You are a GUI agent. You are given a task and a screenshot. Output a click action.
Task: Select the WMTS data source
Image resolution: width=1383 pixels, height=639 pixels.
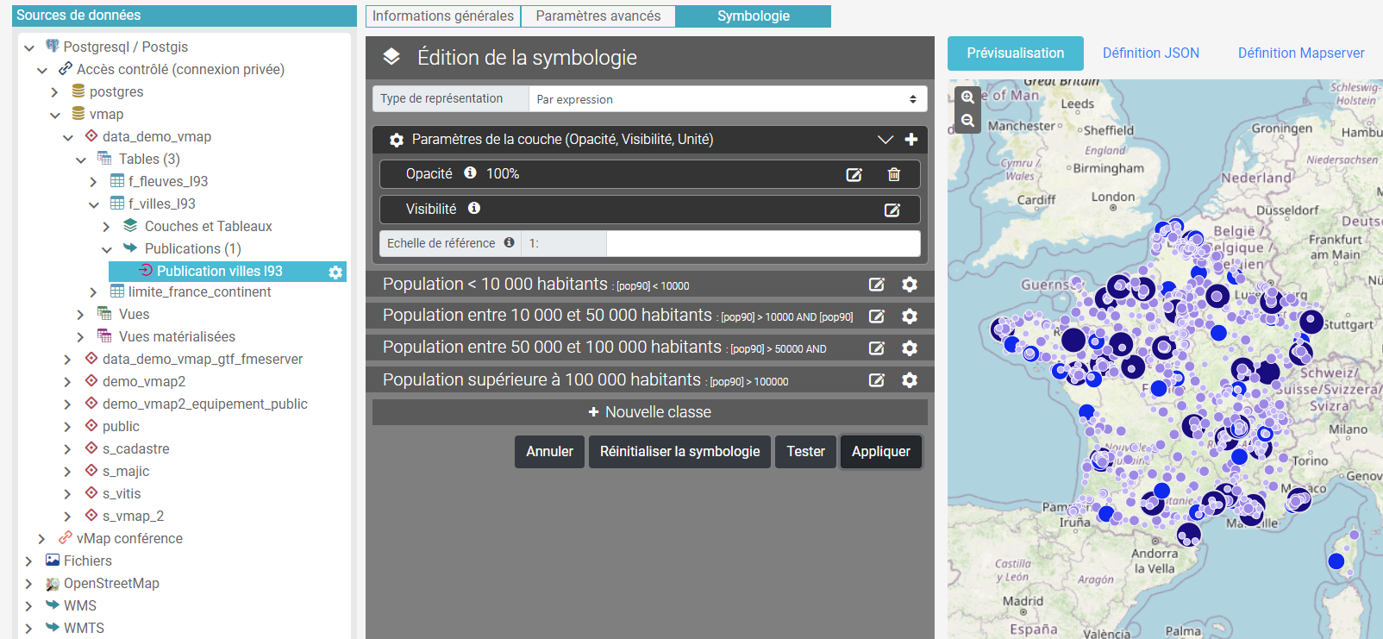84,629
